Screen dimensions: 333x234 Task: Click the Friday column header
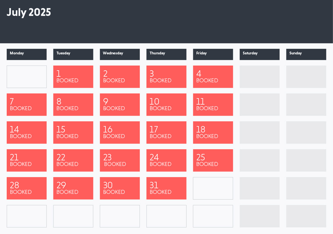coord(213,54)
